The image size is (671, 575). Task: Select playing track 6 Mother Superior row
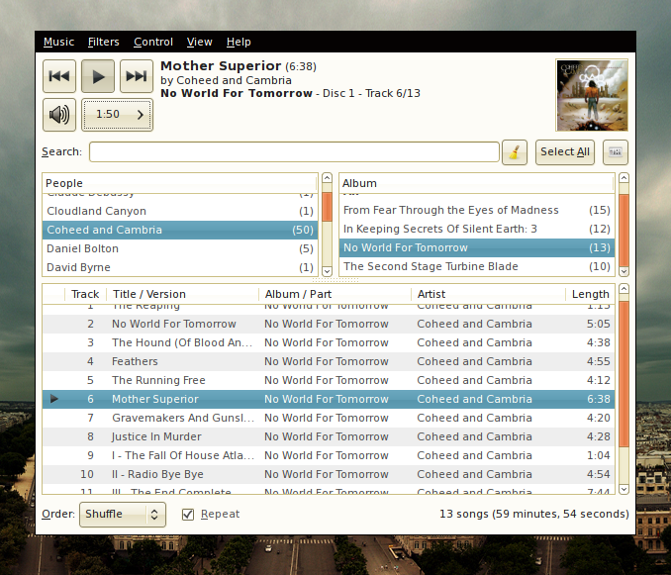click(329, 399)
